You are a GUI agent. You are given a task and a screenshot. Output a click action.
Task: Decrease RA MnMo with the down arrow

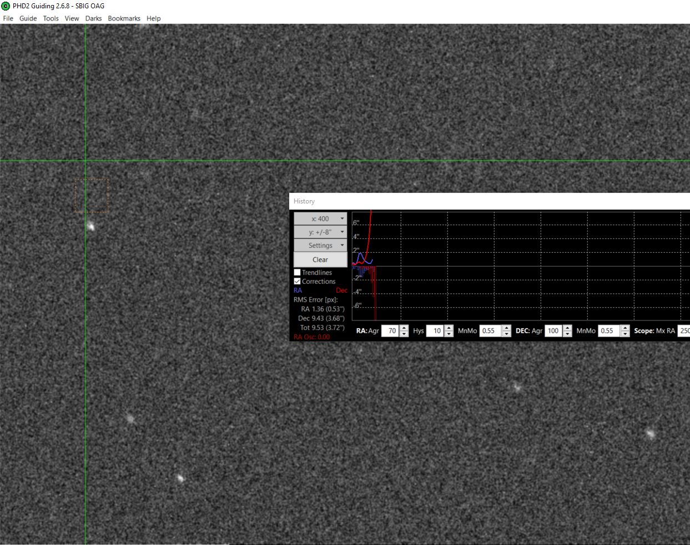pos(506,334)
